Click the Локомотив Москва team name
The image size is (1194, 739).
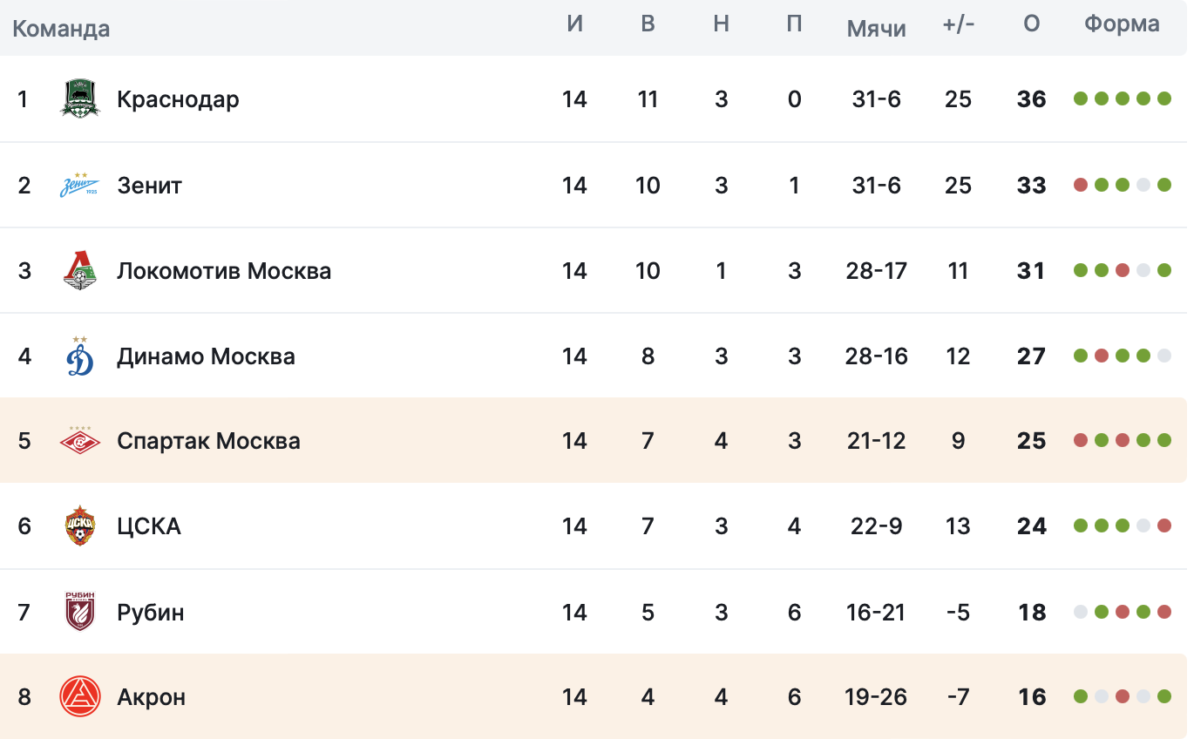click(224, 270)
